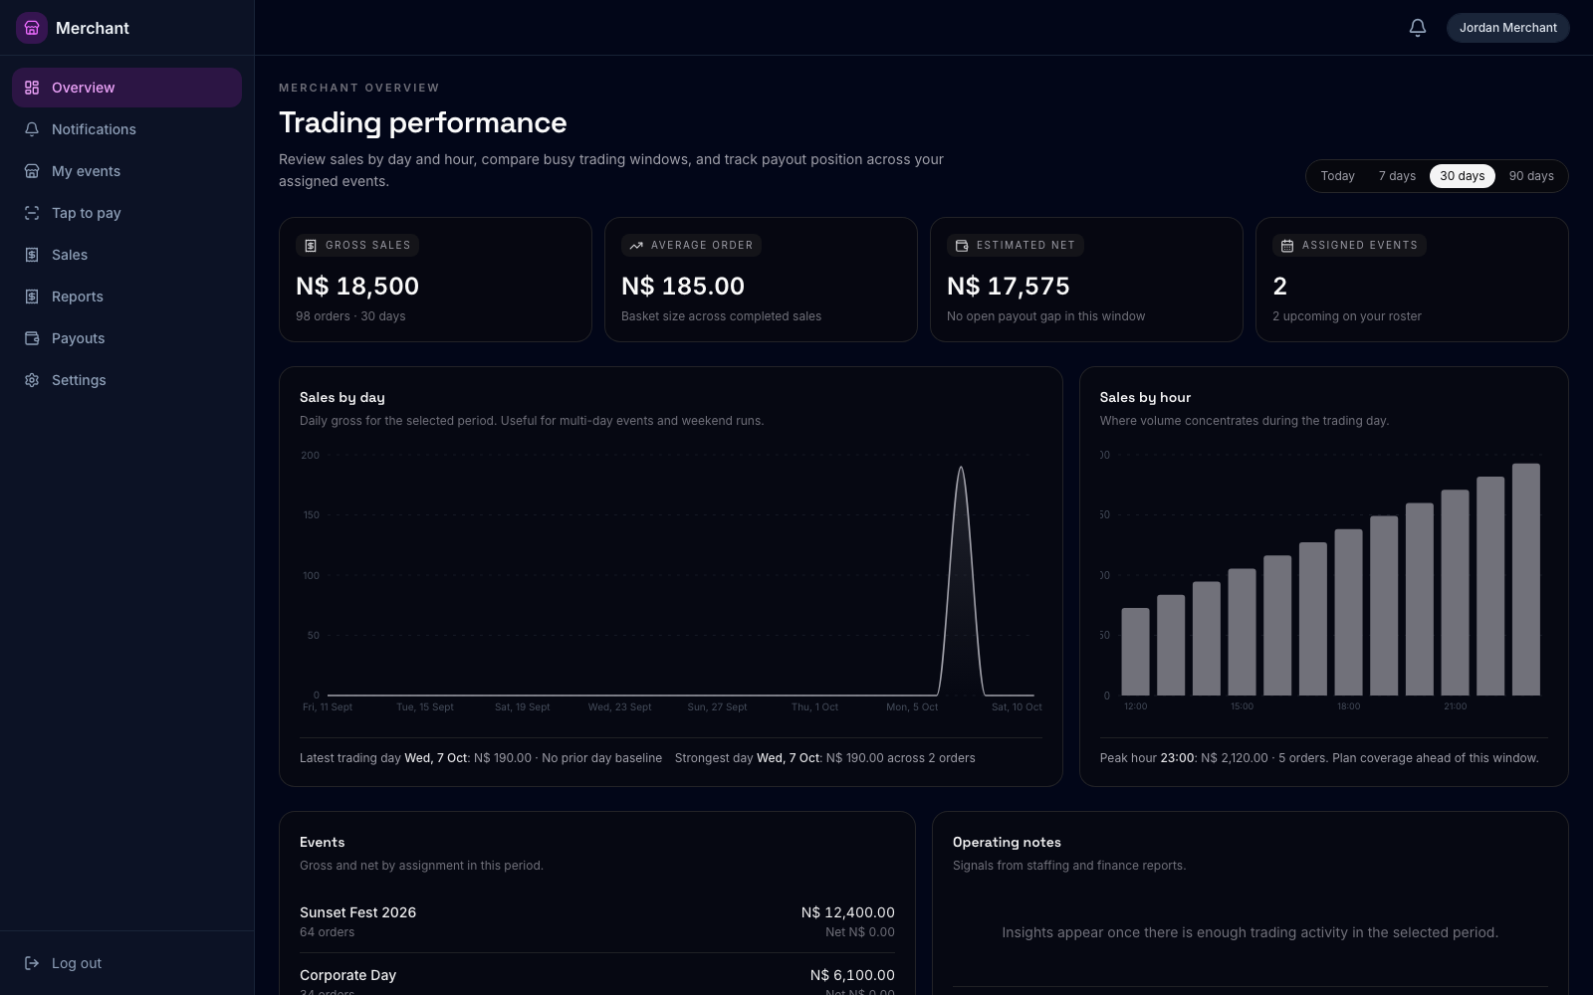This screenshot has height=995, width=1593.
Task: Click the 'Peak hour 23:00' summary line
Action: 1319,758
